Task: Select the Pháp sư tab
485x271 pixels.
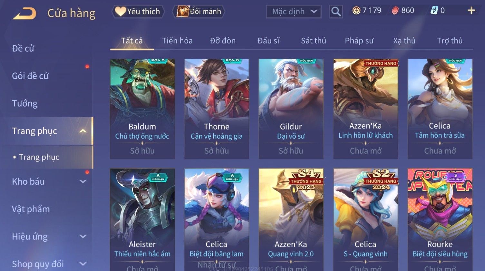Action: pyautogui.click(x=359, y=41)
